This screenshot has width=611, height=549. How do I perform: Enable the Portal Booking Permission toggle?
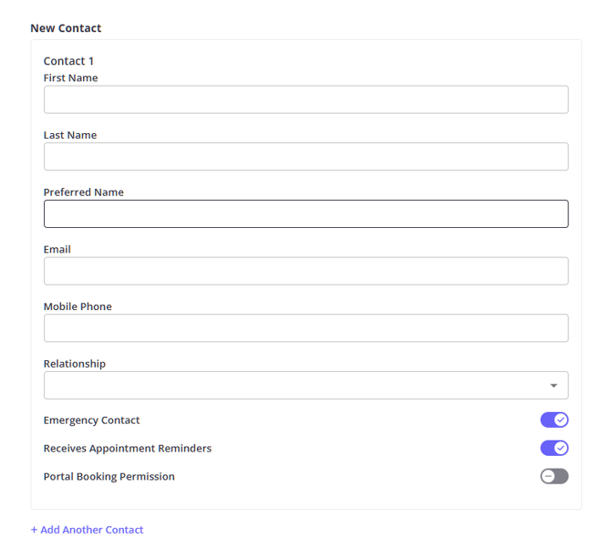coord(554,476)
